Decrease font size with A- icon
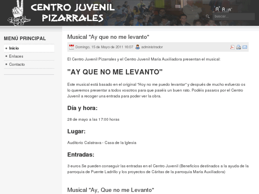Viewport: 259px width, 194px height. (x=230, y=10)
